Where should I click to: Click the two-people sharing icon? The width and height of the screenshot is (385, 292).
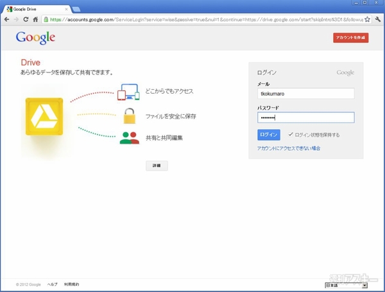pos(130,138)
